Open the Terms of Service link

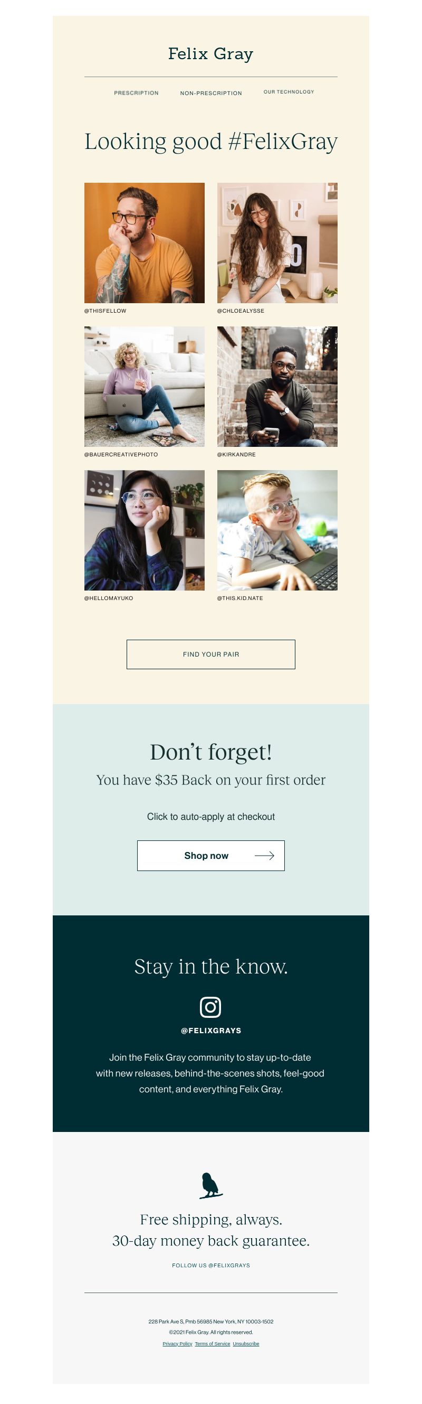(x=213, y=1343)
